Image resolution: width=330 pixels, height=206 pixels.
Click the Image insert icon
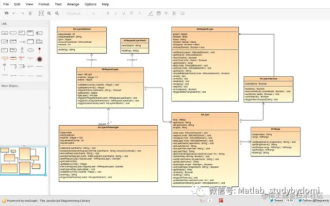(159, 13)
